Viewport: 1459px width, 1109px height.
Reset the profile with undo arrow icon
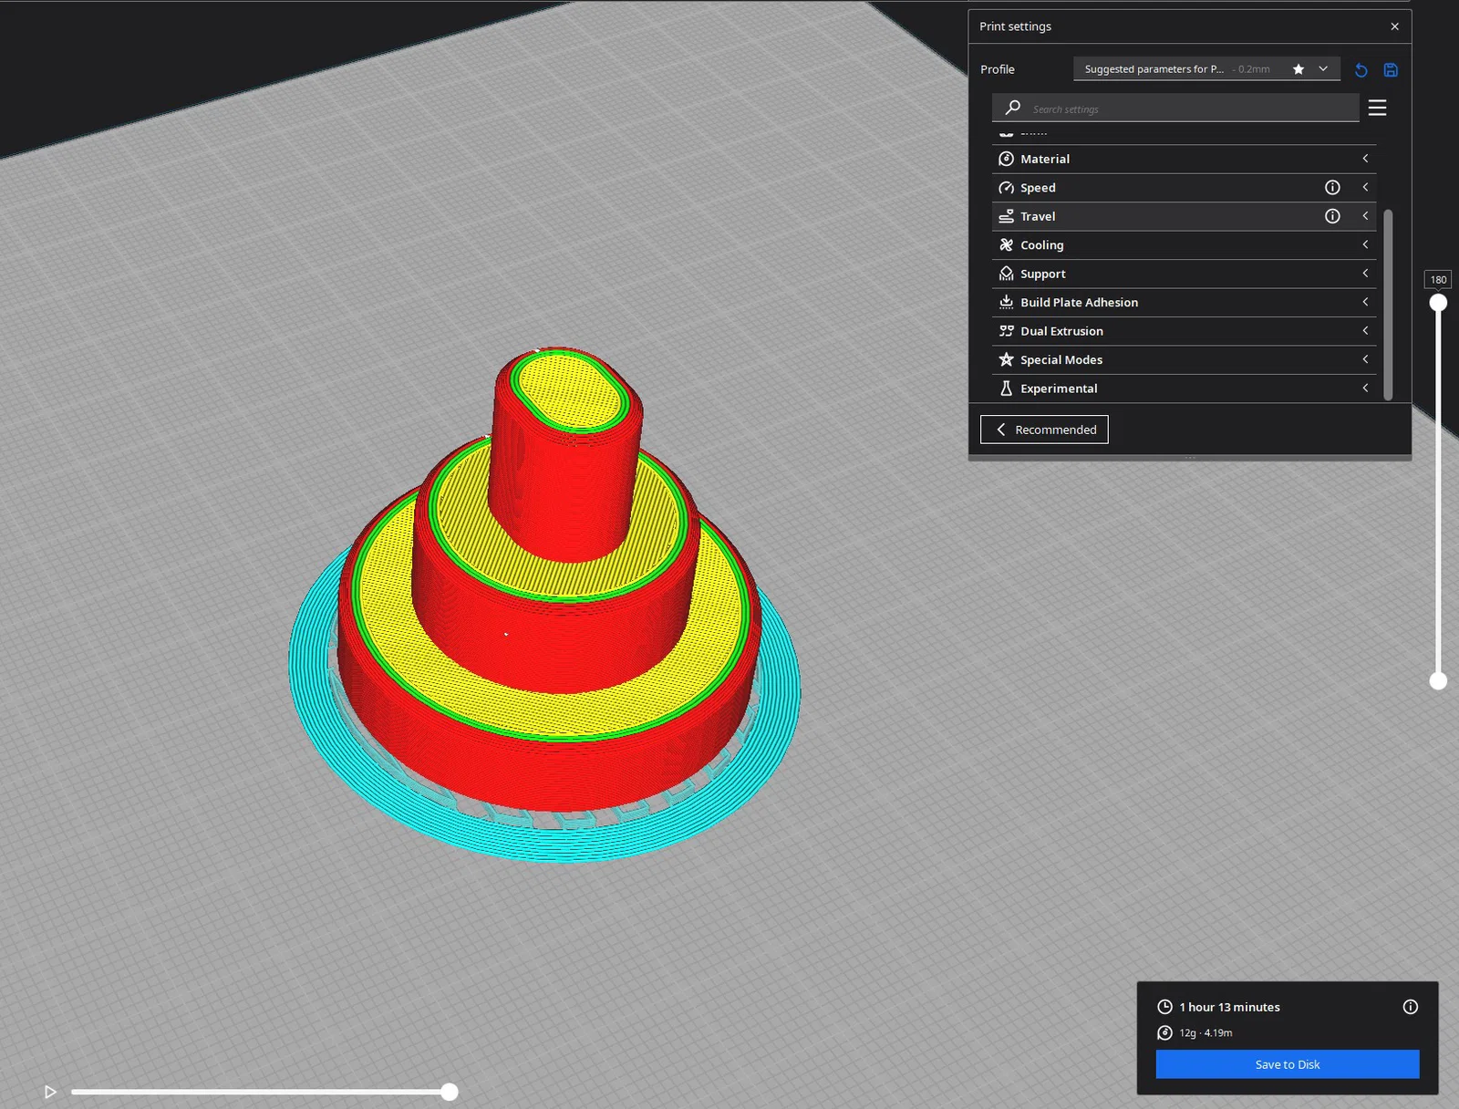click(x=1361, y=70)
